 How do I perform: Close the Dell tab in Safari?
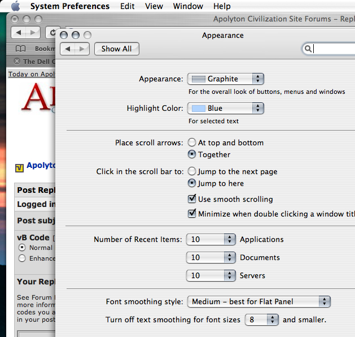coord(17,61)
